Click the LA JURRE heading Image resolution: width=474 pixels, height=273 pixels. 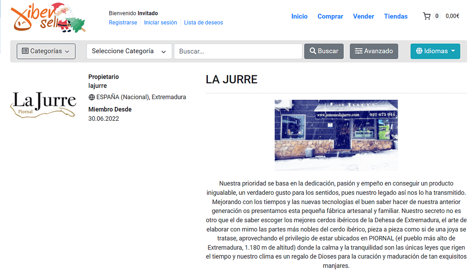click(231, 80)
